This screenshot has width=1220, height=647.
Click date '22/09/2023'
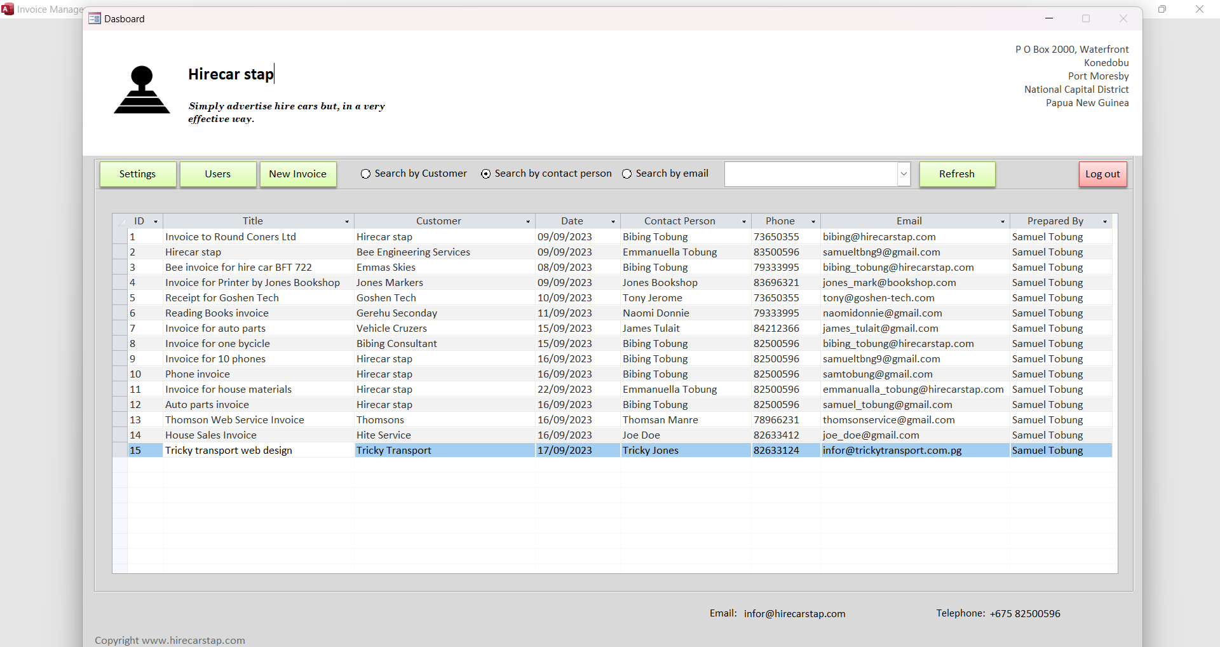pyautogui.click(x=565, y=389)
